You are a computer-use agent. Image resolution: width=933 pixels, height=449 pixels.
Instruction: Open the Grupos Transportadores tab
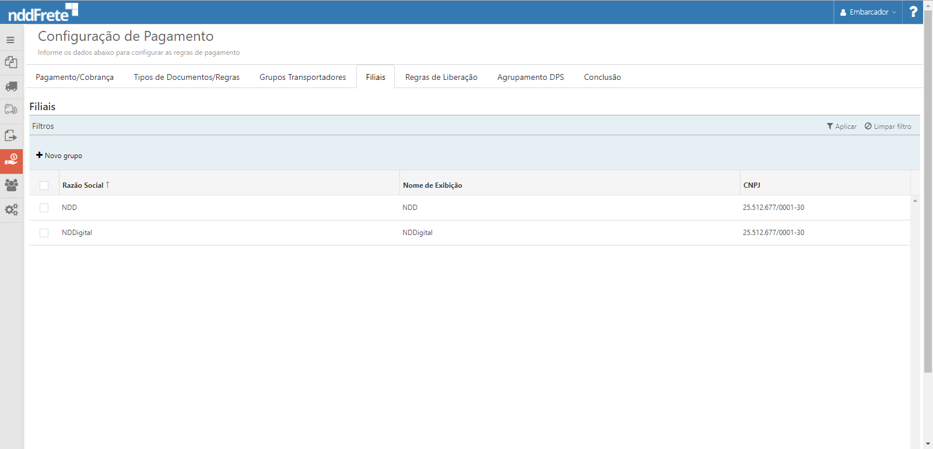[303, 77]
